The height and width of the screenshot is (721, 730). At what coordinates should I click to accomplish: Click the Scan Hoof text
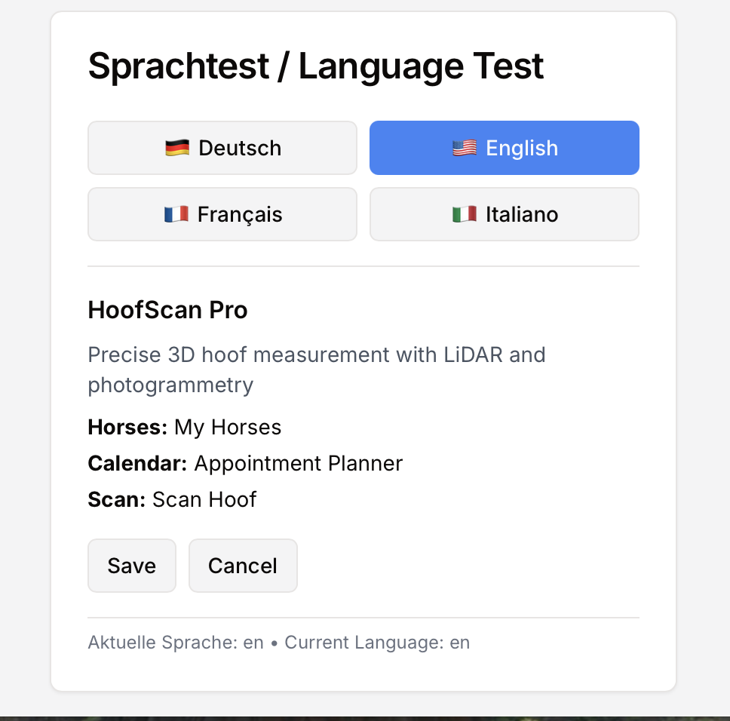204,499
